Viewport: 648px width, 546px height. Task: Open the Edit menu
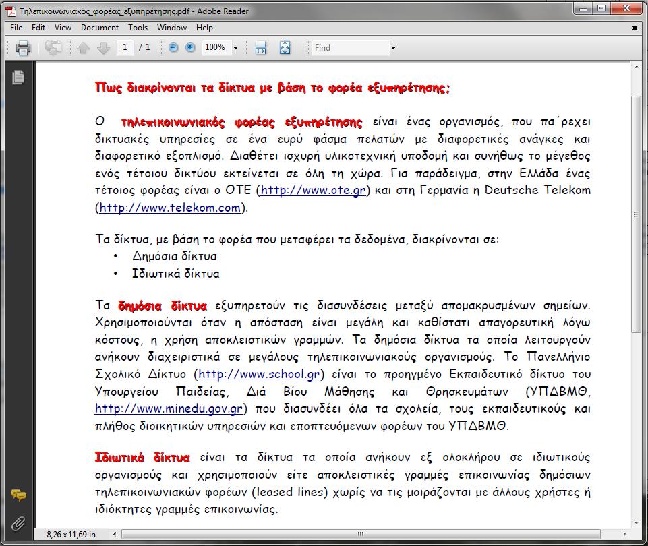tap(38, 28)
